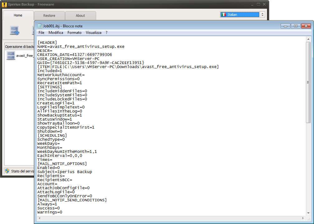Screen dimensions: 314x224
Task: Click the language selector spinner arrows
Action: click(x=262, y=15)
